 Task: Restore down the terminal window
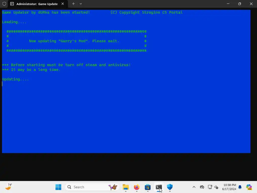point(240,4)
